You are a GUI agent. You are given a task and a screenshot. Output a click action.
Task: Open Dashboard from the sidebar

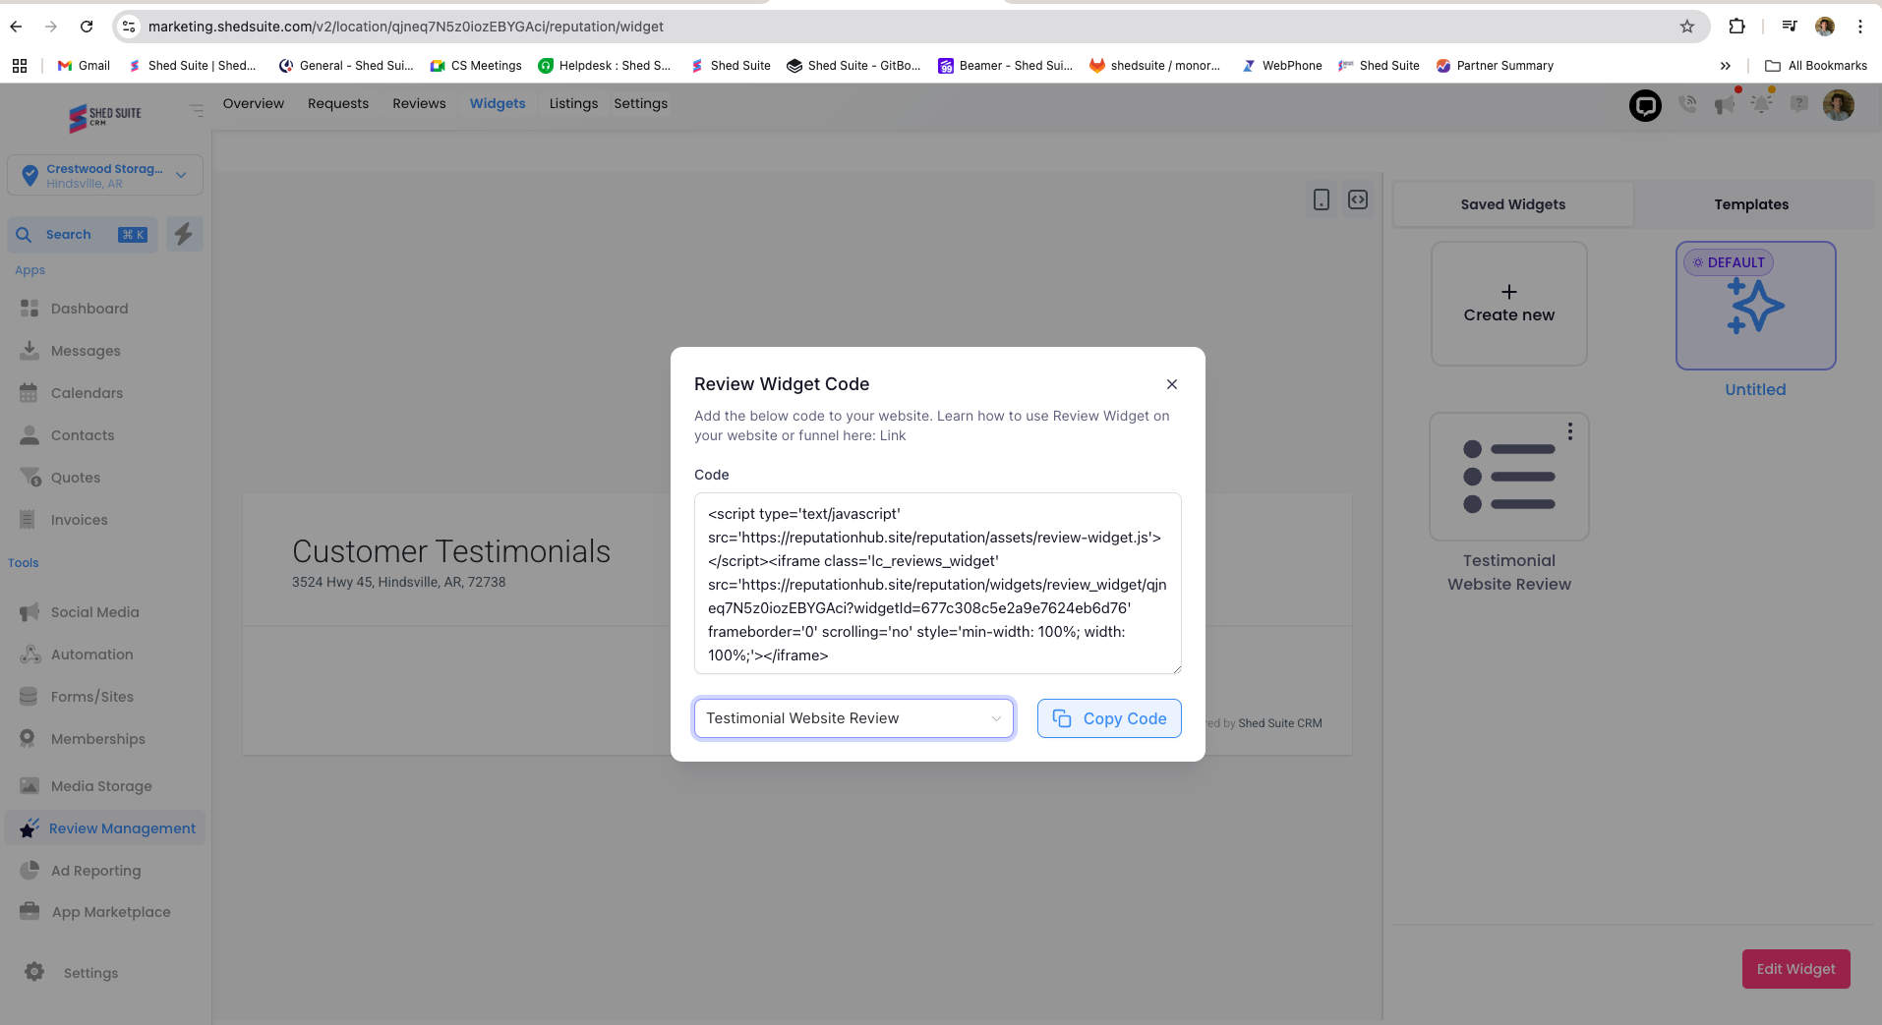click(89, 309)
